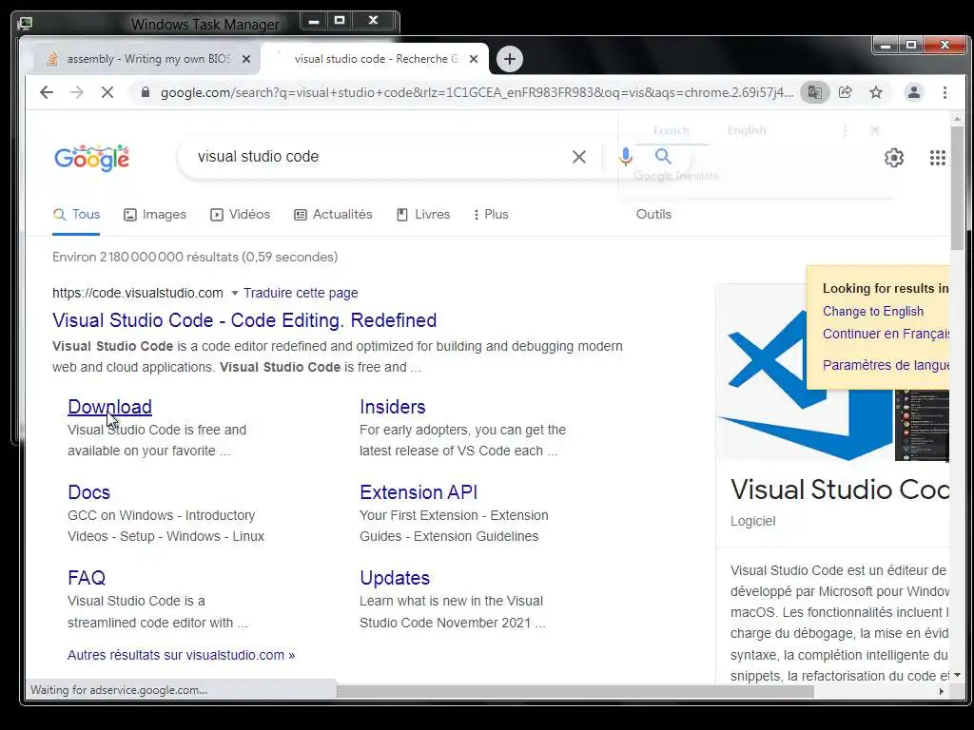Click into the Google search field
The image size is (974, 730).
pos(379,157)
